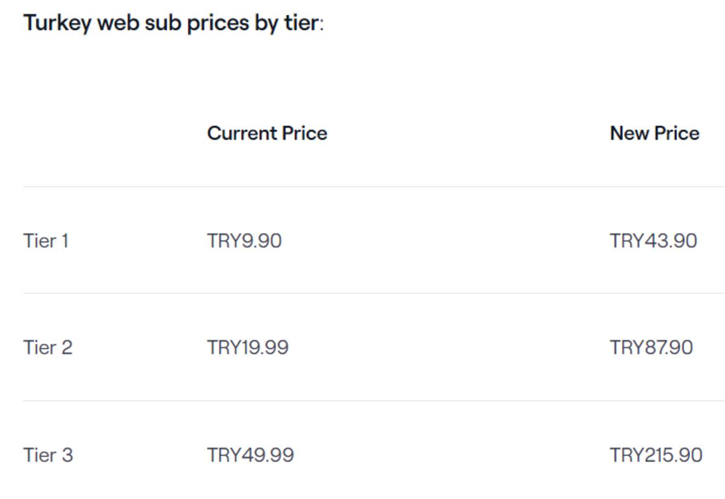Select the Current Price column header

pyautogui.click(x=267, y=134)
